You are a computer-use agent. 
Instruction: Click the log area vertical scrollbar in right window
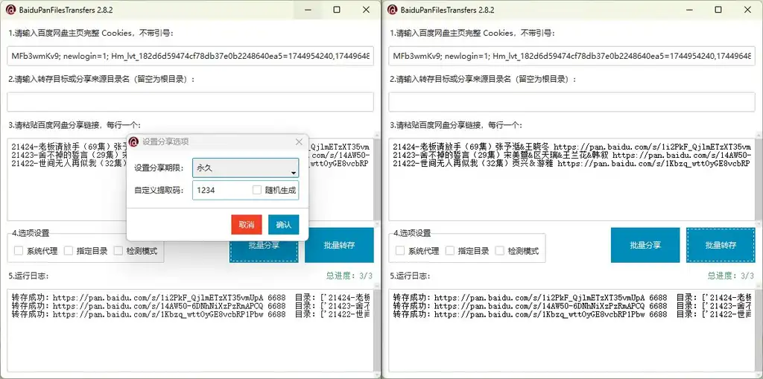(x=758, y=331)
